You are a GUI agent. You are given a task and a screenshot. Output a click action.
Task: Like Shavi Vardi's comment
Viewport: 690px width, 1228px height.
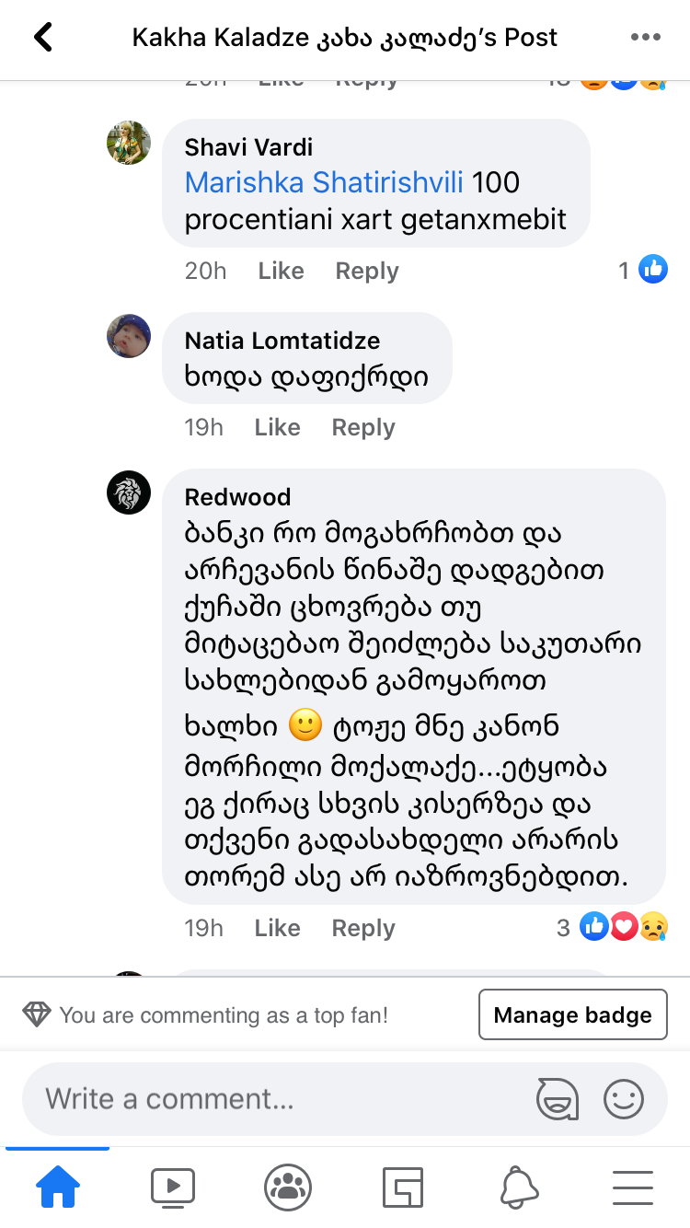click(x=281, y=271)
